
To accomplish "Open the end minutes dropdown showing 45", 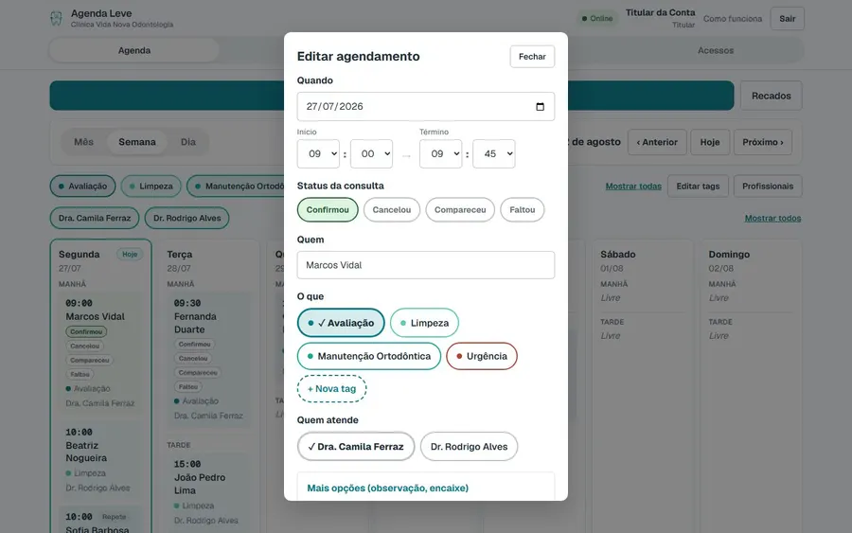I will click(494, 153).
